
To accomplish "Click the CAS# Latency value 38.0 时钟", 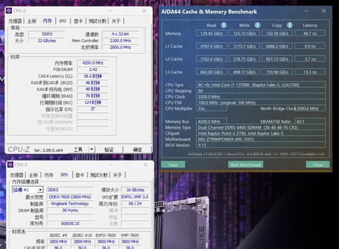I will 93,76.
